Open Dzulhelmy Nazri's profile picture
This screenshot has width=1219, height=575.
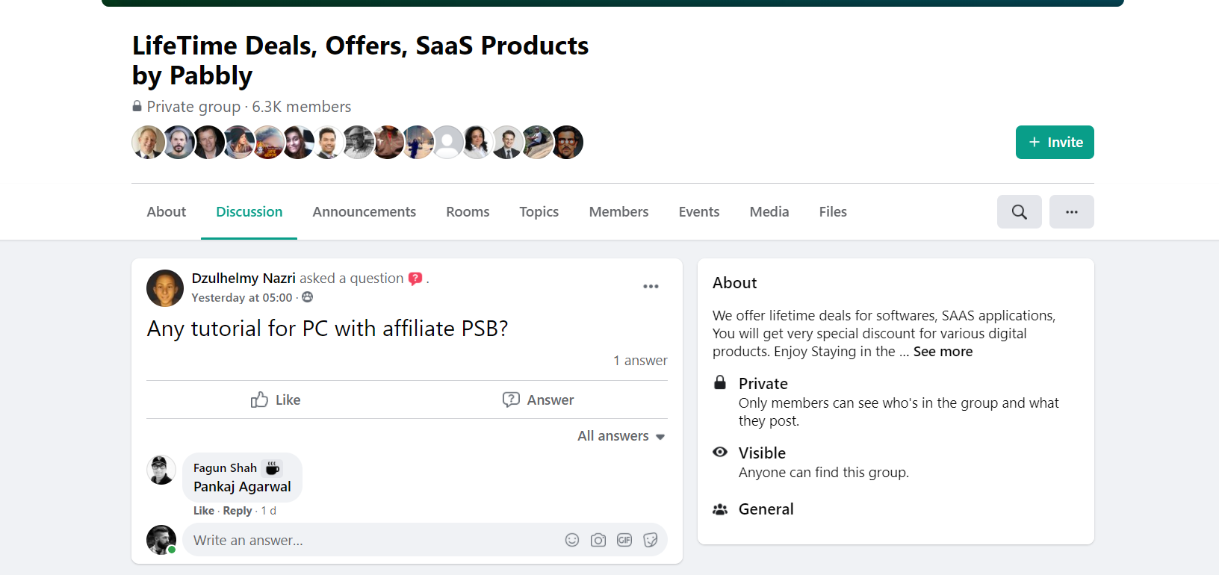point(165,288)
